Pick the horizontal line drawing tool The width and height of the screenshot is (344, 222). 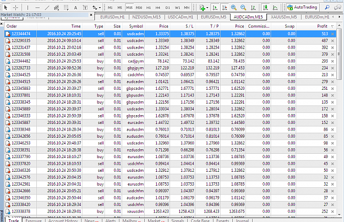click(37, 8)
